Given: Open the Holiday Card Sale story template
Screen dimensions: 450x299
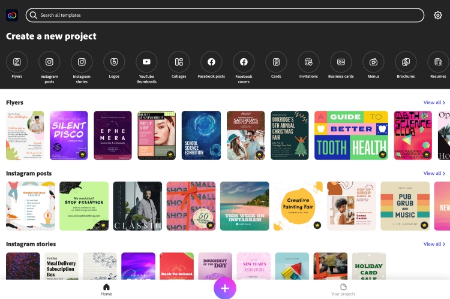Looking at the screenshot, I should point(369,266).
